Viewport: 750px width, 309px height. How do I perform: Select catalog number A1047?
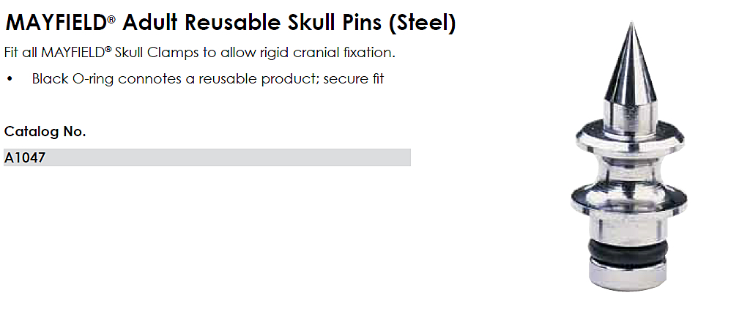click(26, 157)
